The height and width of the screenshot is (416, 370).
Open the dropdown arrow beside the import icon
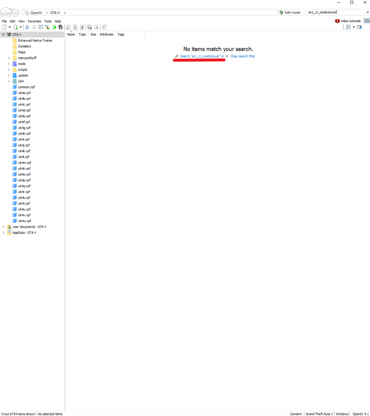(21, 27)
